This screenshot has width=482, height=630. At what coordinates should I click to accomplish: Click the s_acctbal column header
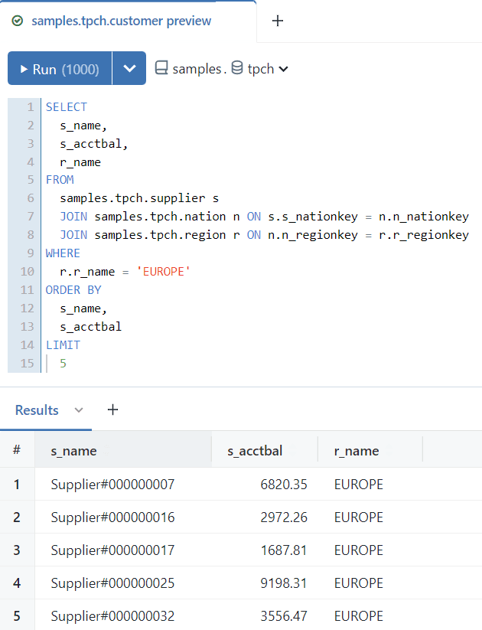[x=255, y=451]
